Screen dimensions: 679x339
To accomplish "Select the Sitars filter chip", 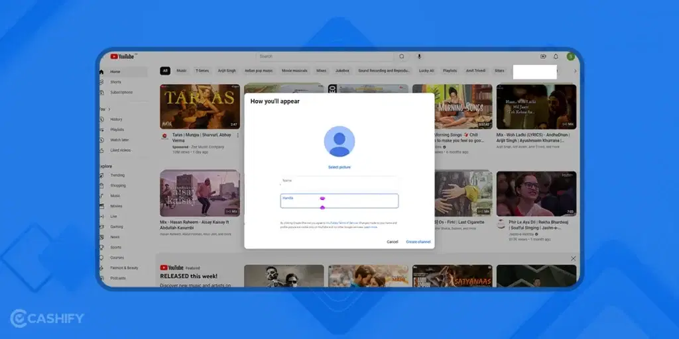I will click(x=499, y=71).
